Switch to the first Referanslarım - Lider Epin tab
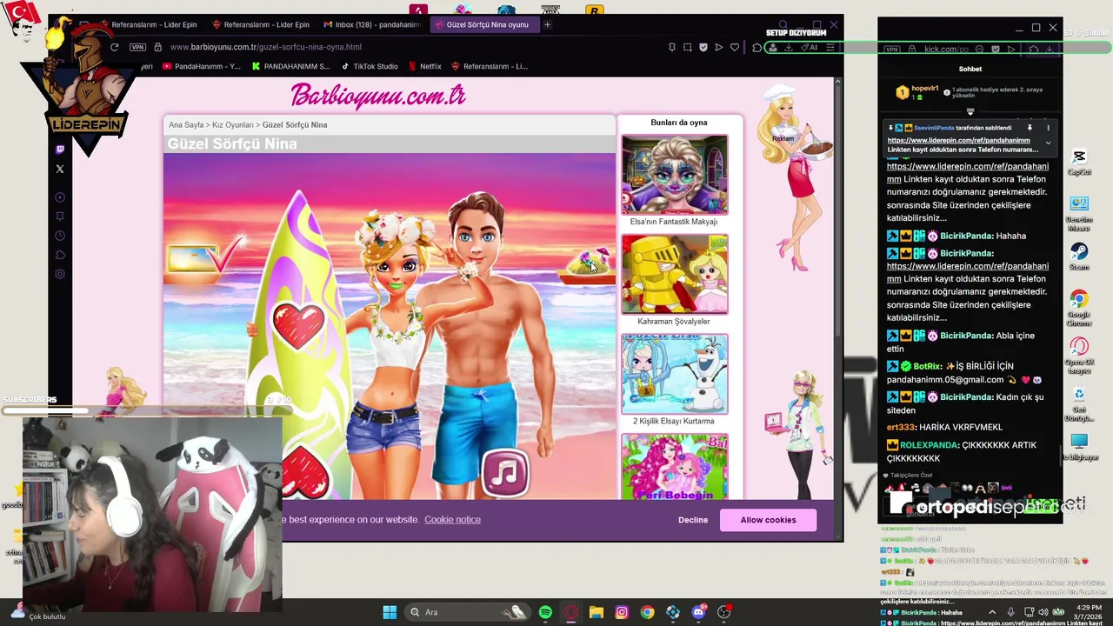The height and width of the screenshot is (626, 1113). coord(148,24)
